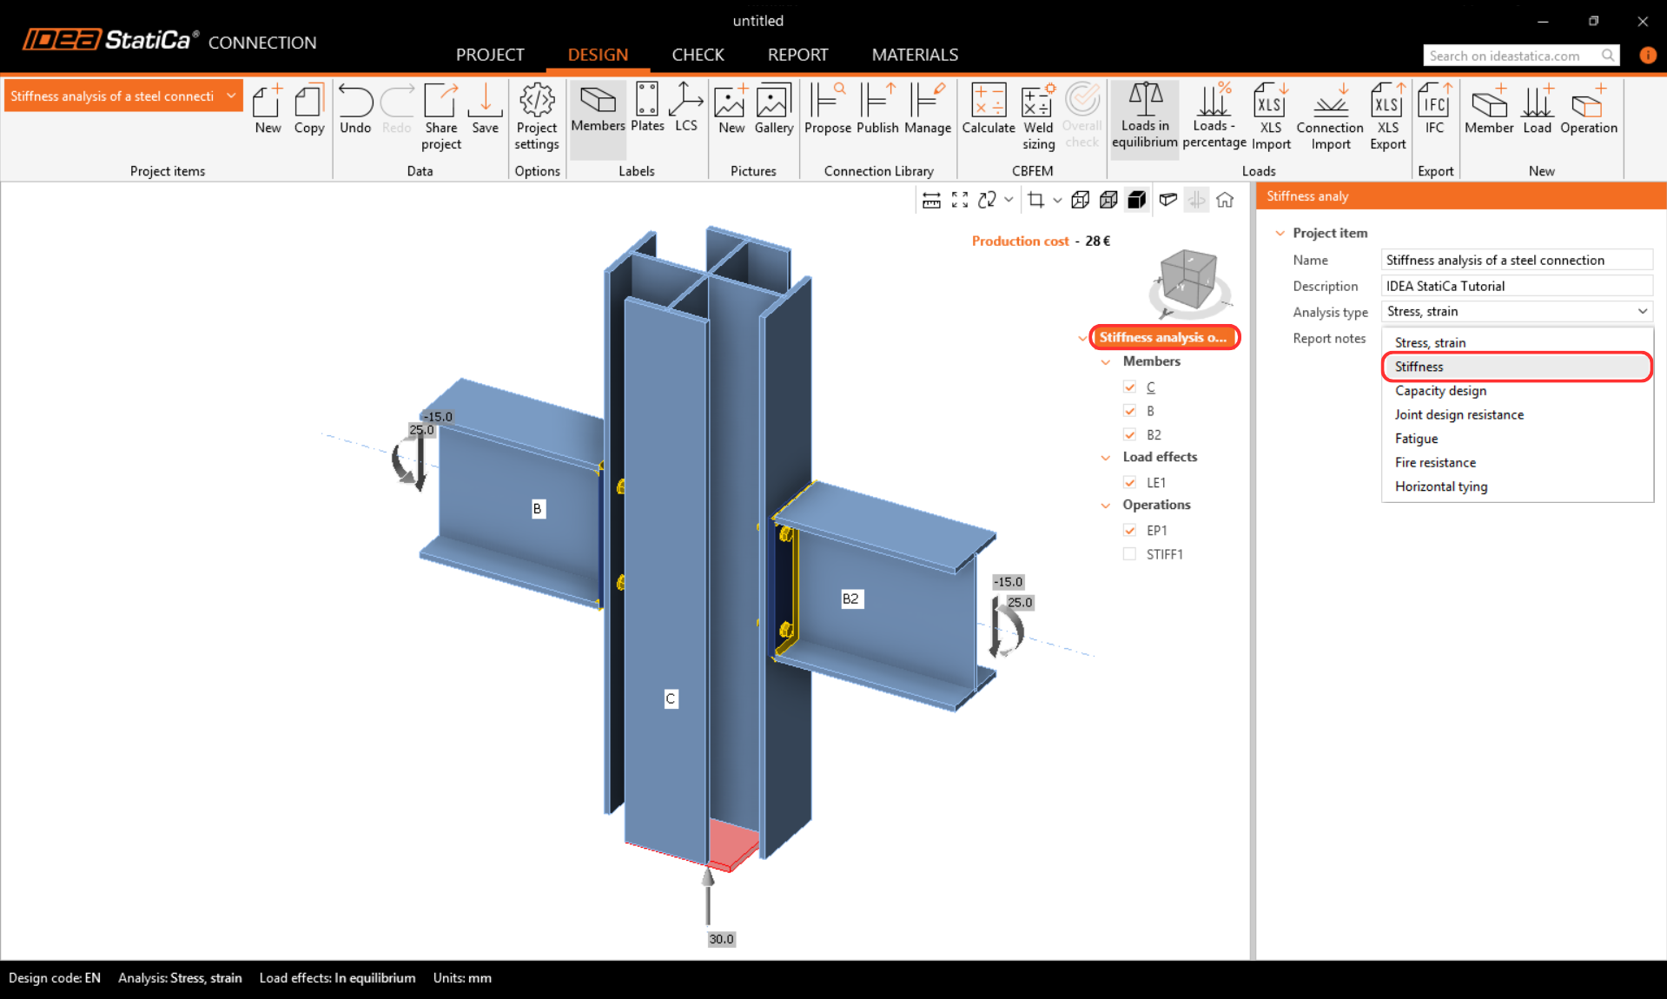Collapse the Stiffness analysis tree root
Screen dimensions: 1667x999
pyautogui.click(x=1082, y=338)
